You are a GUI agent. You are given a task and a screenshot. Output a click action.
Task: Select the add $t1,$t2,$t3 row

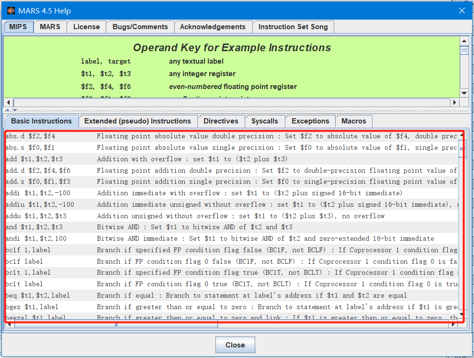[232, 159]
